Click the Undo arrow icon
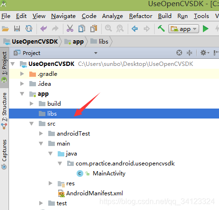The image size is (219, 210). pos(44,29)
